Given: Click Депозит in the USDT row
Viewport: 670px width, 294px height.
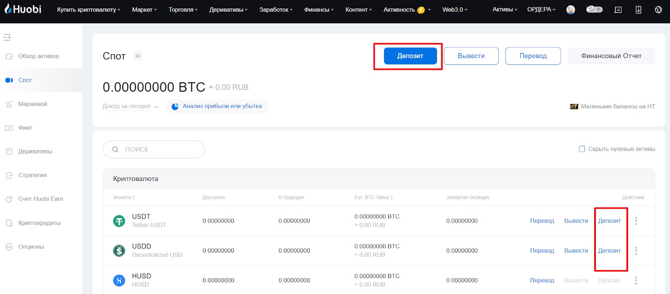Looking at the screenshot, I should [610, 221].
